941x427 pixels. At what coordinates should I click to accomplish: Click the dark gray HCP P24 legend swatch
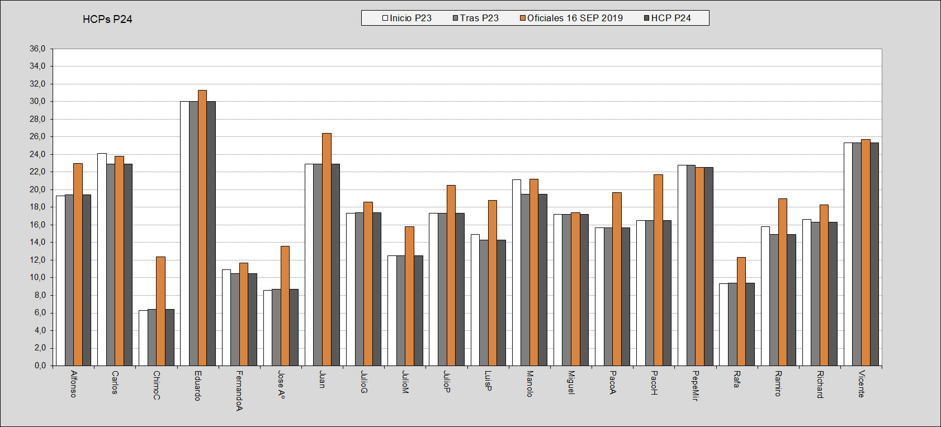[647, 18]
